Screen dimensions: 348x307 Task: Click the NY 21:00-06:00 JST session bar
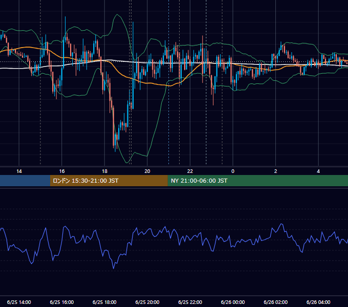[x=257, y=181]
